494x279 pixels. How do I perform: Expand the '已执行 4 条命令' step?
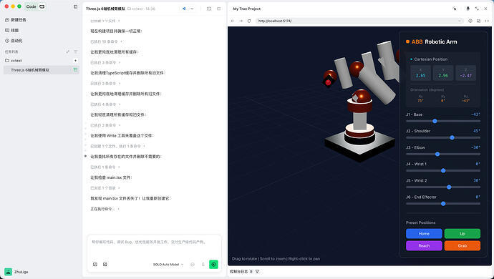point(105,104)
